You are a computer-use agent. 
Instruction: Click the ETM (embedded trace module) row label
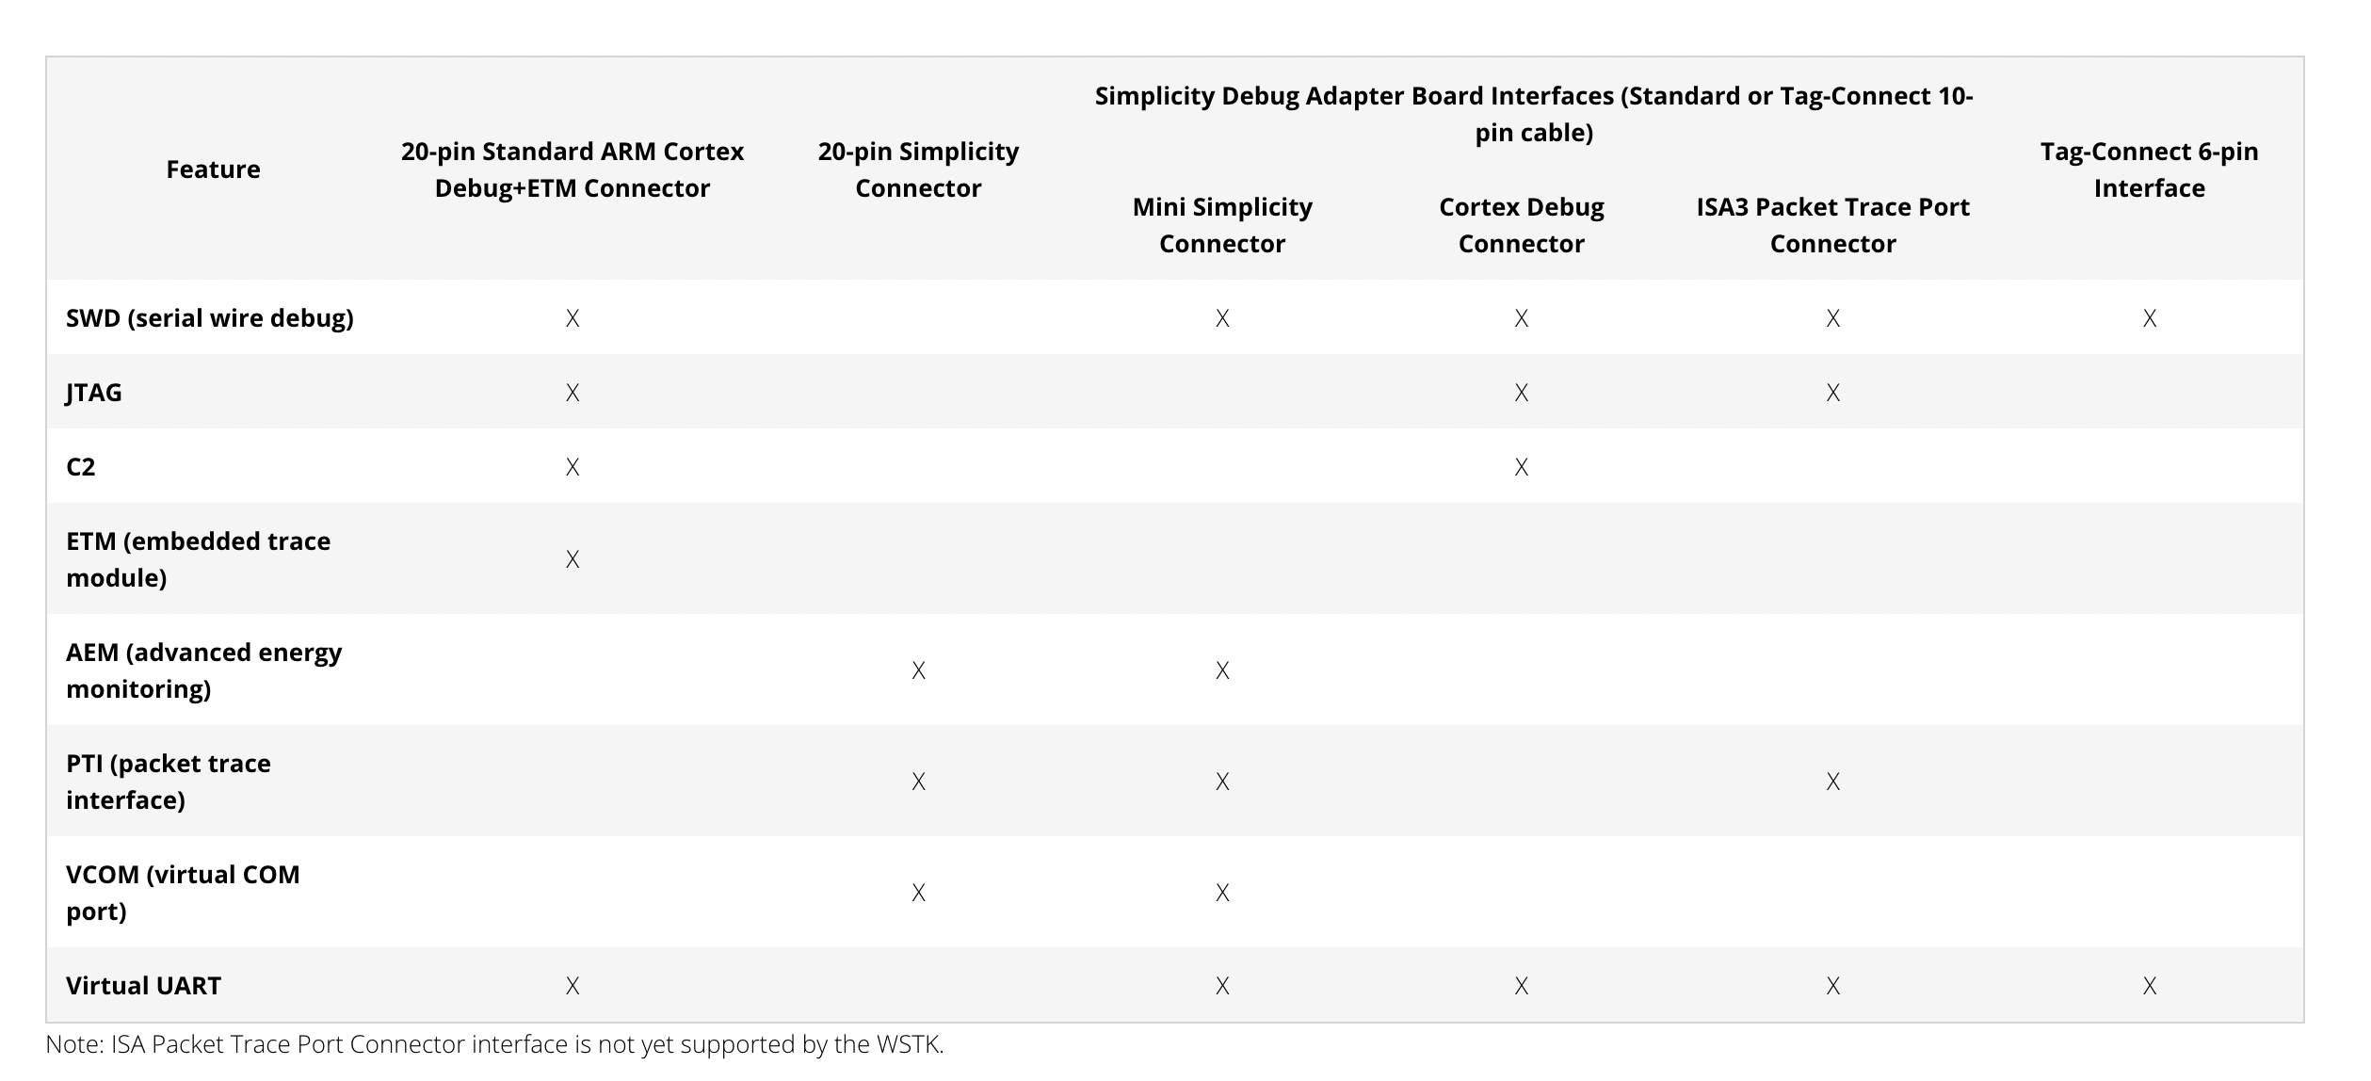(x=198, y=559)
